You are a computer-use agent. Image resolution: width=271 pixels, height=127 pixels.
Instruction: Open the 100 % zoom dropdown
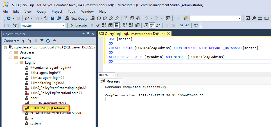pyautogui.click(x=113, y=75)
